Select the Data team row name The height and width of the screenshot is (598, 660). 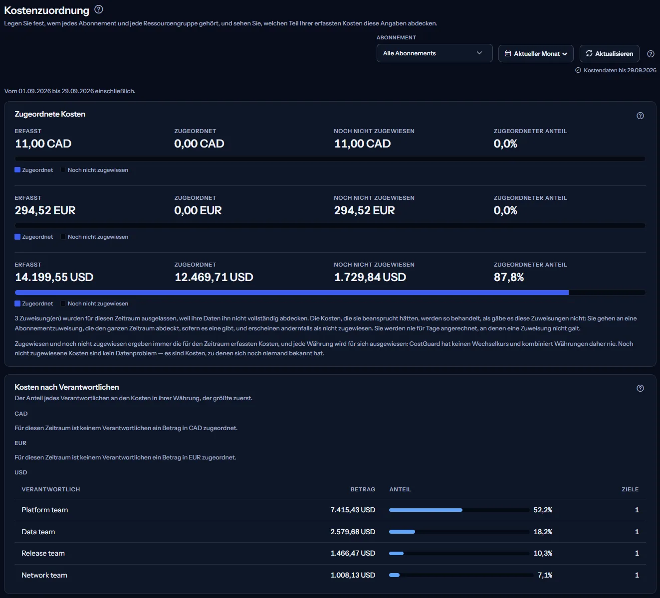(38, 532)
